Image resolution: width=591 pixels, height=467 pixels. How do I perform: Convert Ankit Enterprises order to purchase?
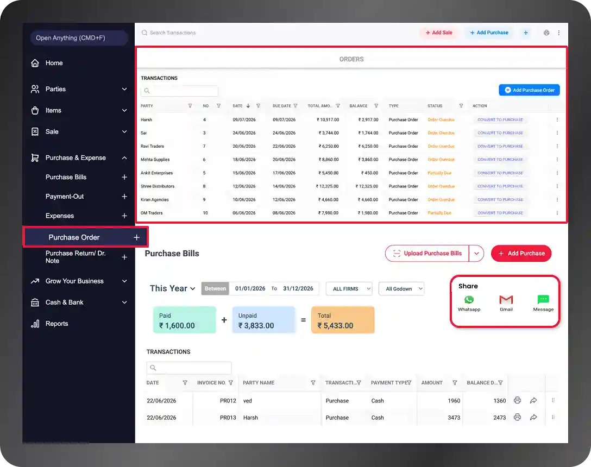tap(500, 173)
